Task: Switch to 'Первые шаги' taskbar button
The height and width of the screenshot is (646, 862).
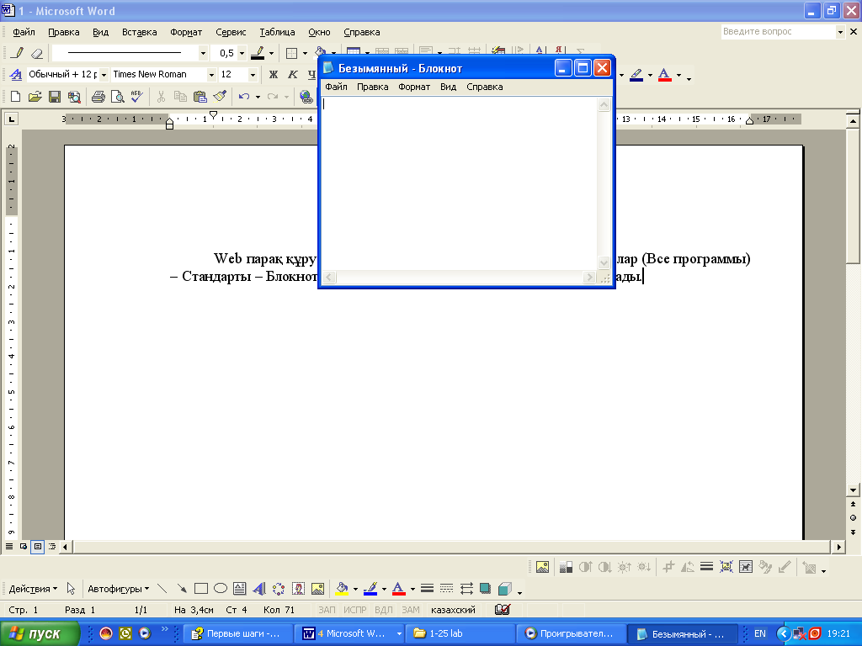Action: (237, 633)
